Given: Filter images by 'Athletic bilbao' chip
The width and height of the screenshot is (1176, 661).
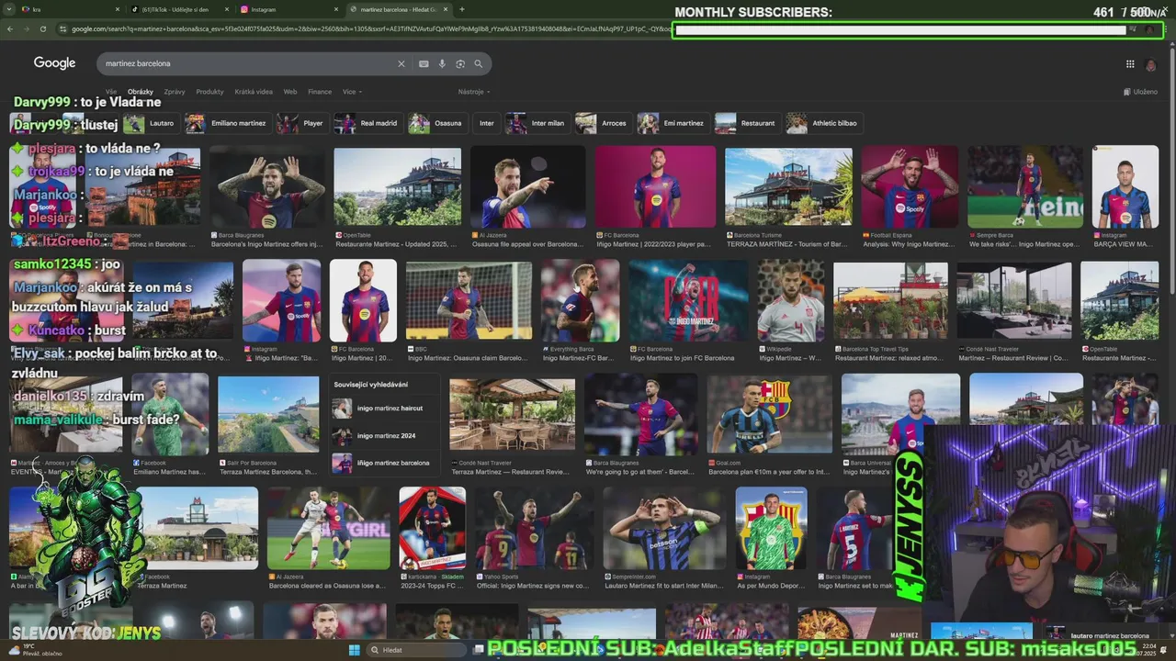Looking at the screenshot, I should (x=823, y=123).
